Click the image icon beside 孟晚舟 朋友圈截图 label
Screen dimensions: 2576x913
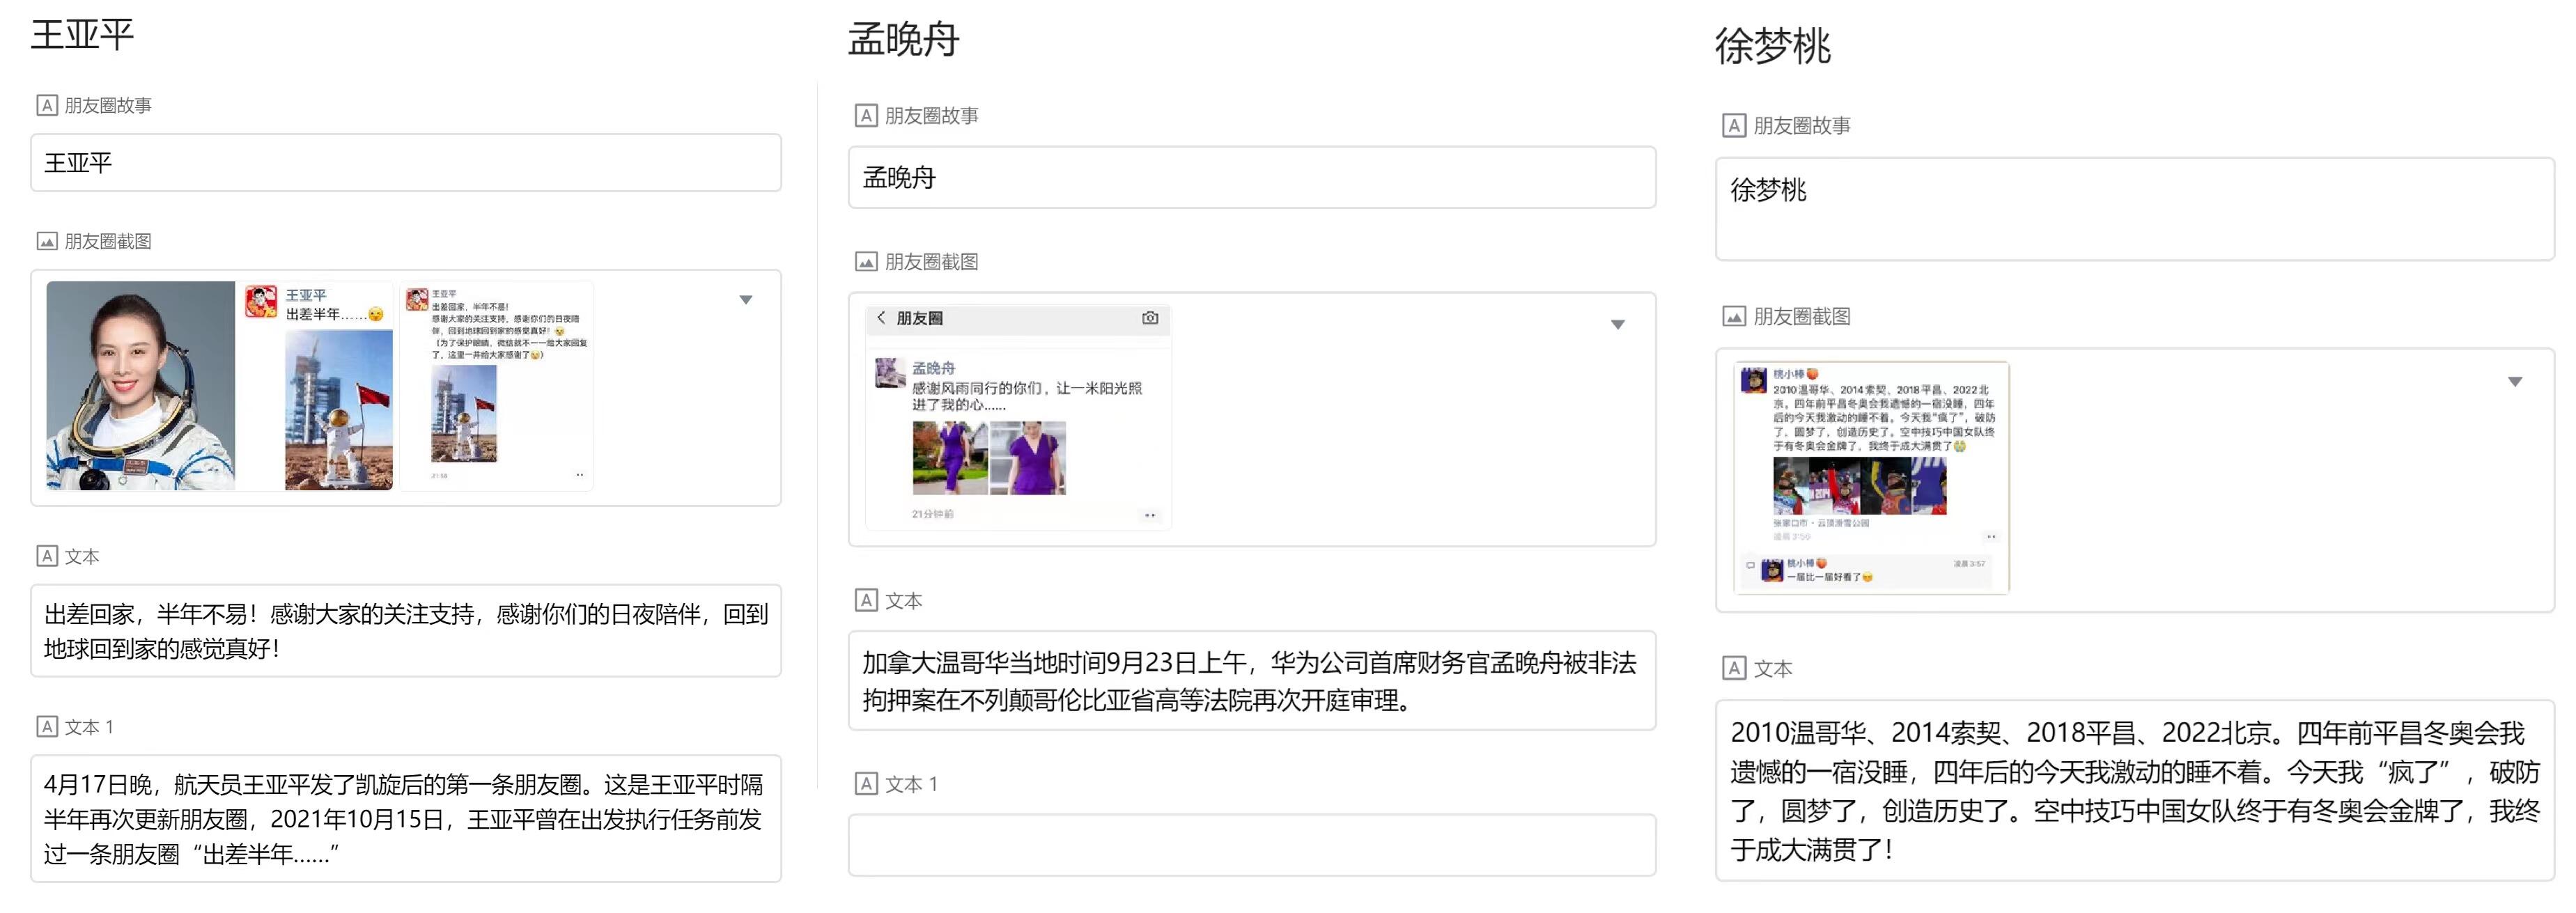[866, 262]
